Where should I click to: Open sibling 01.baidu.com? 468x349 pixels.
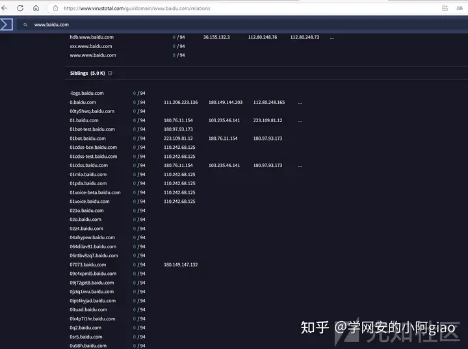coord(84,120)
